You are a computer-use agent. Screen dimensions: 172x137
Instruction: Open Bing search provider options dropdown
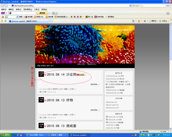170,6
